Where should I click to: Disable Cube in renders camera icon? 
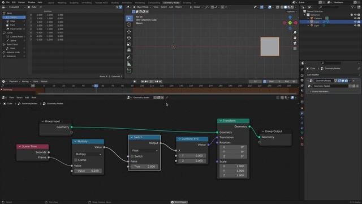(359, 22)
